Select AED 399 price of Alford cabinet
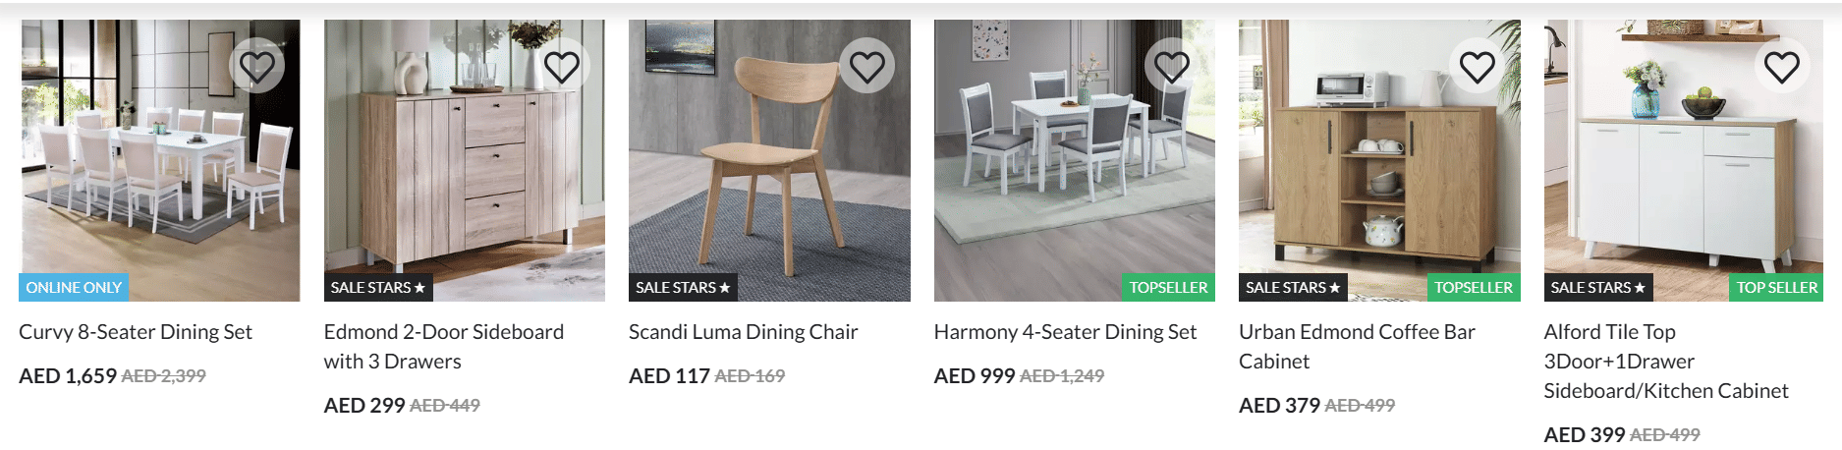 click(1584, 434)
